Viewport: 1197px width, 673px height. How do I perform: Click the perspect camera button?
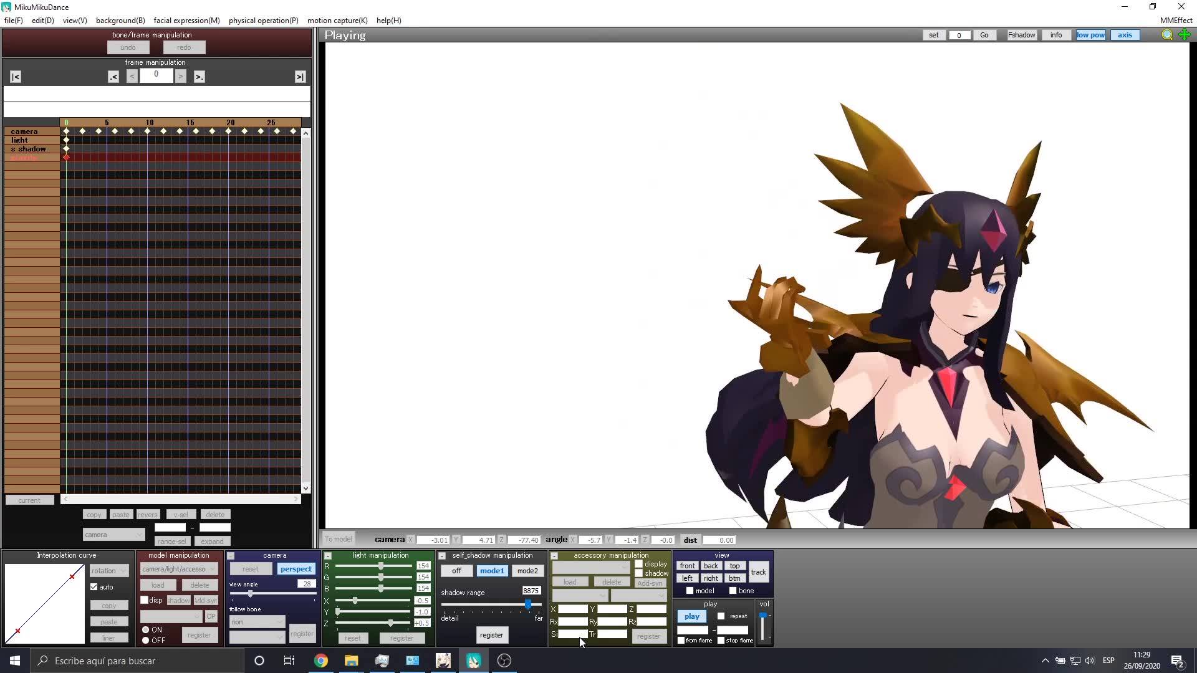(x=296, y=569)
